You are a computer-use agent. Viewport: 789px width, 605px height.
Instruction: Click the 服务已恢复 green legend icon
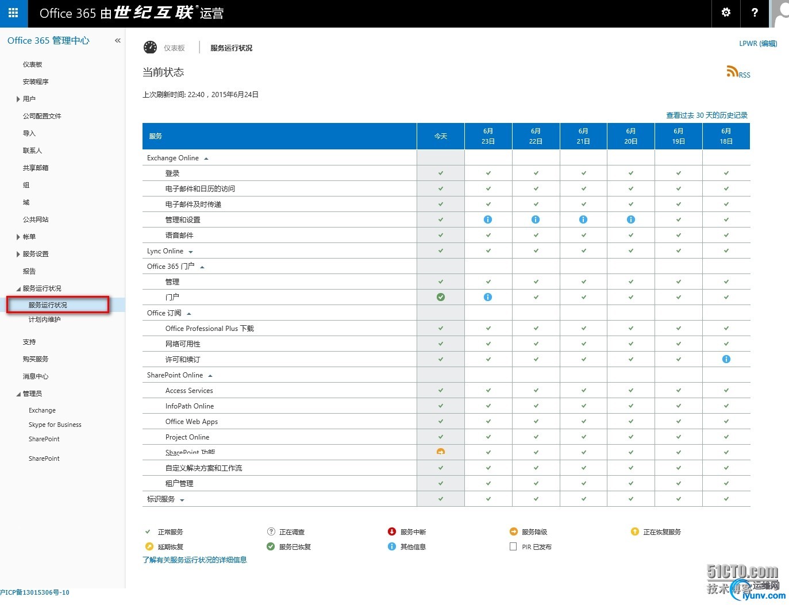pos(271,546)
